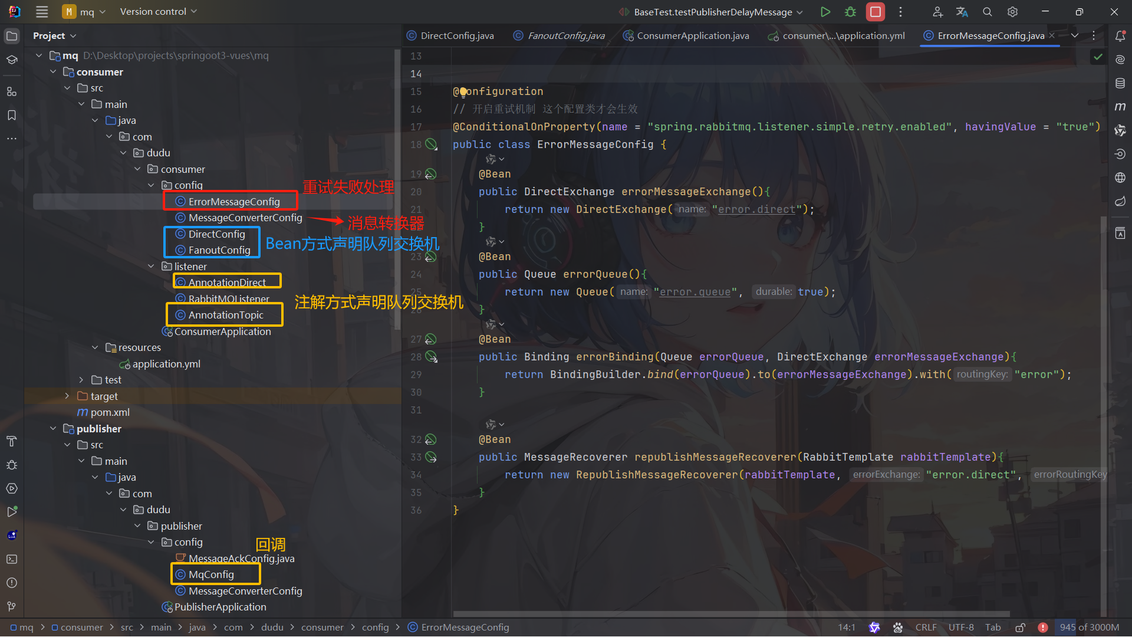1132x637 pixels.
Task: Select ErrorMessageConfig in project tree
Action: tap(232, 202)
